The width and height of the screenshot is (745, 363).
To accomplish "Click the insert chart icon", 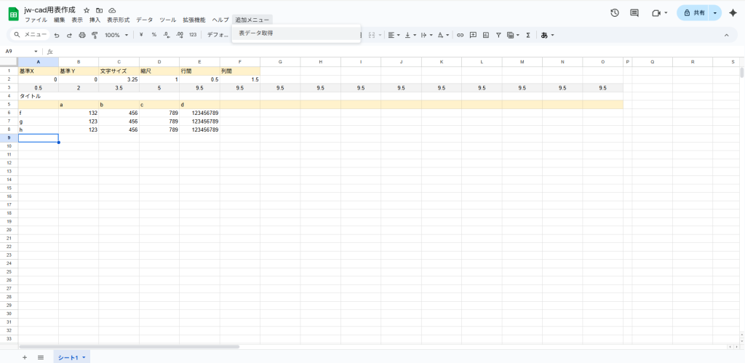I will [485, 35].
